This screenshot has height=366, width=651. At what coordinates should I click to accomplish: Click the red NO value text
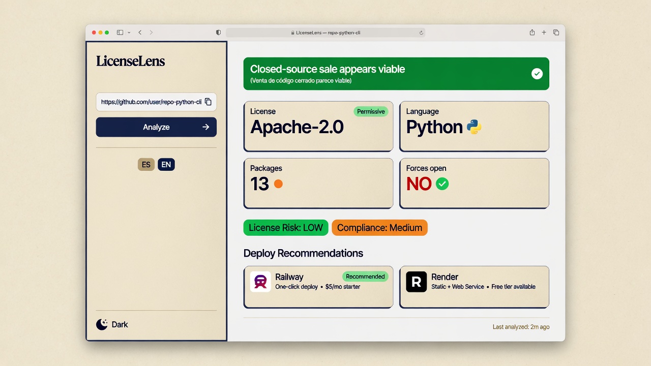click(419, 184)
